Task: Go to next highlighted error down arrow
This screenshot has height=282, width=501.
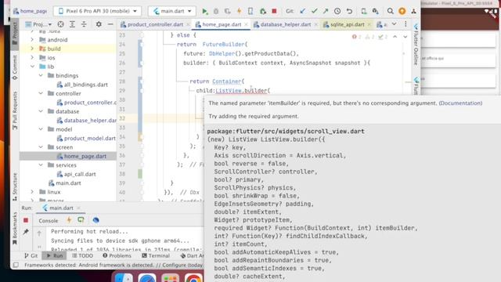Action: click(405, 37)
